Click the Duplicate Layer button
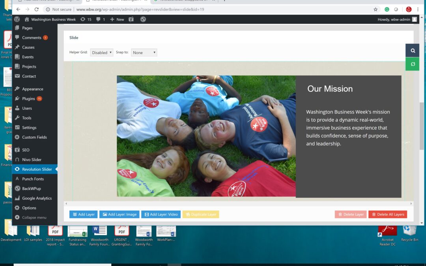 (x=201, y=214)
